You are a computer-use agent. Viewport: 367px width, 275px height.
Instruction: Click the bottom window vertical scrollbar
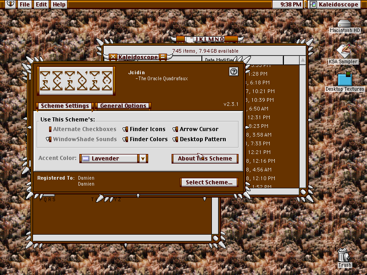215,215
